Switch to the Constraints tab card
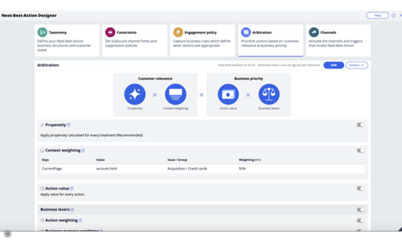Screen dimensions: 402x241 (x=135, y=40)
